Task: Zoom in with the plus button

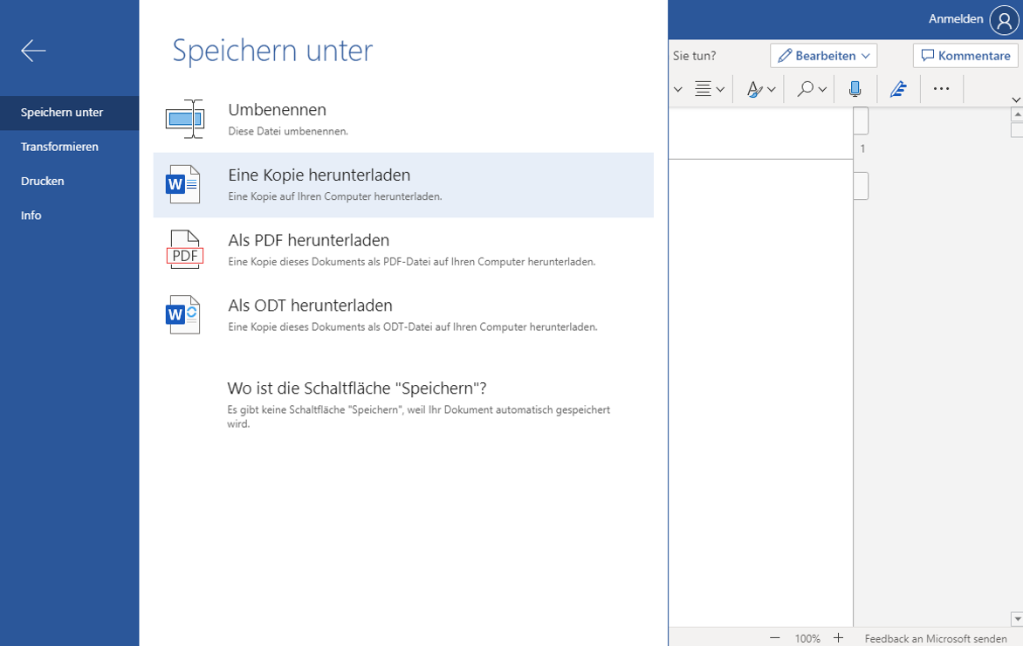Action: coord(838,638)
